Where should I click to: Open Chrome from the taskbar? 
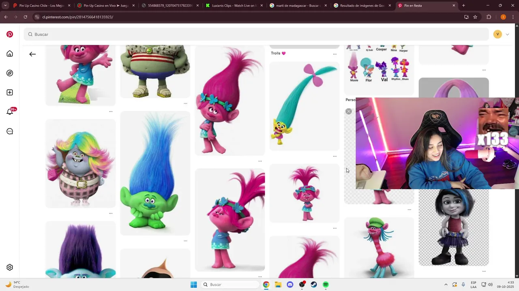coord(266,285)
